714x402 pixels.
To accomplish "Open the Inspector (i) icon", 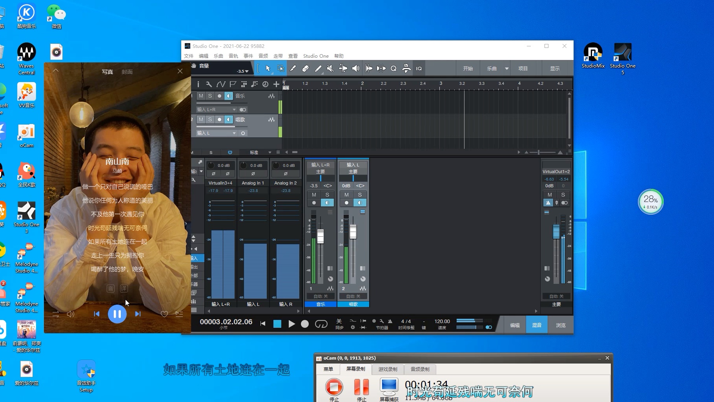I will point(199,84).
